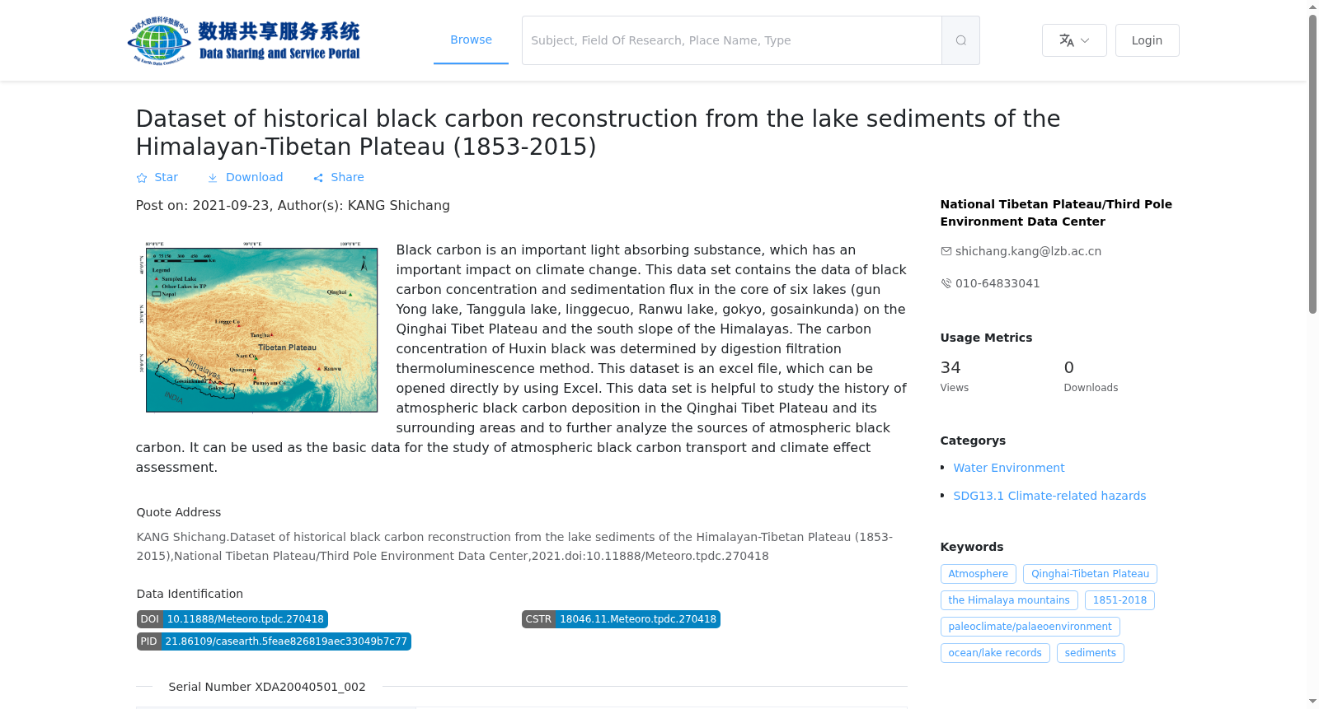The image size is (1319, 709).
Task: Click the Star icon
Action: click(142, 178)
